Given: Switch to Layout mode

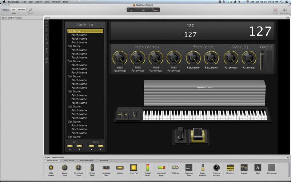Looking at the screenshot, I should pyautogui.click(x=6, y=10).
